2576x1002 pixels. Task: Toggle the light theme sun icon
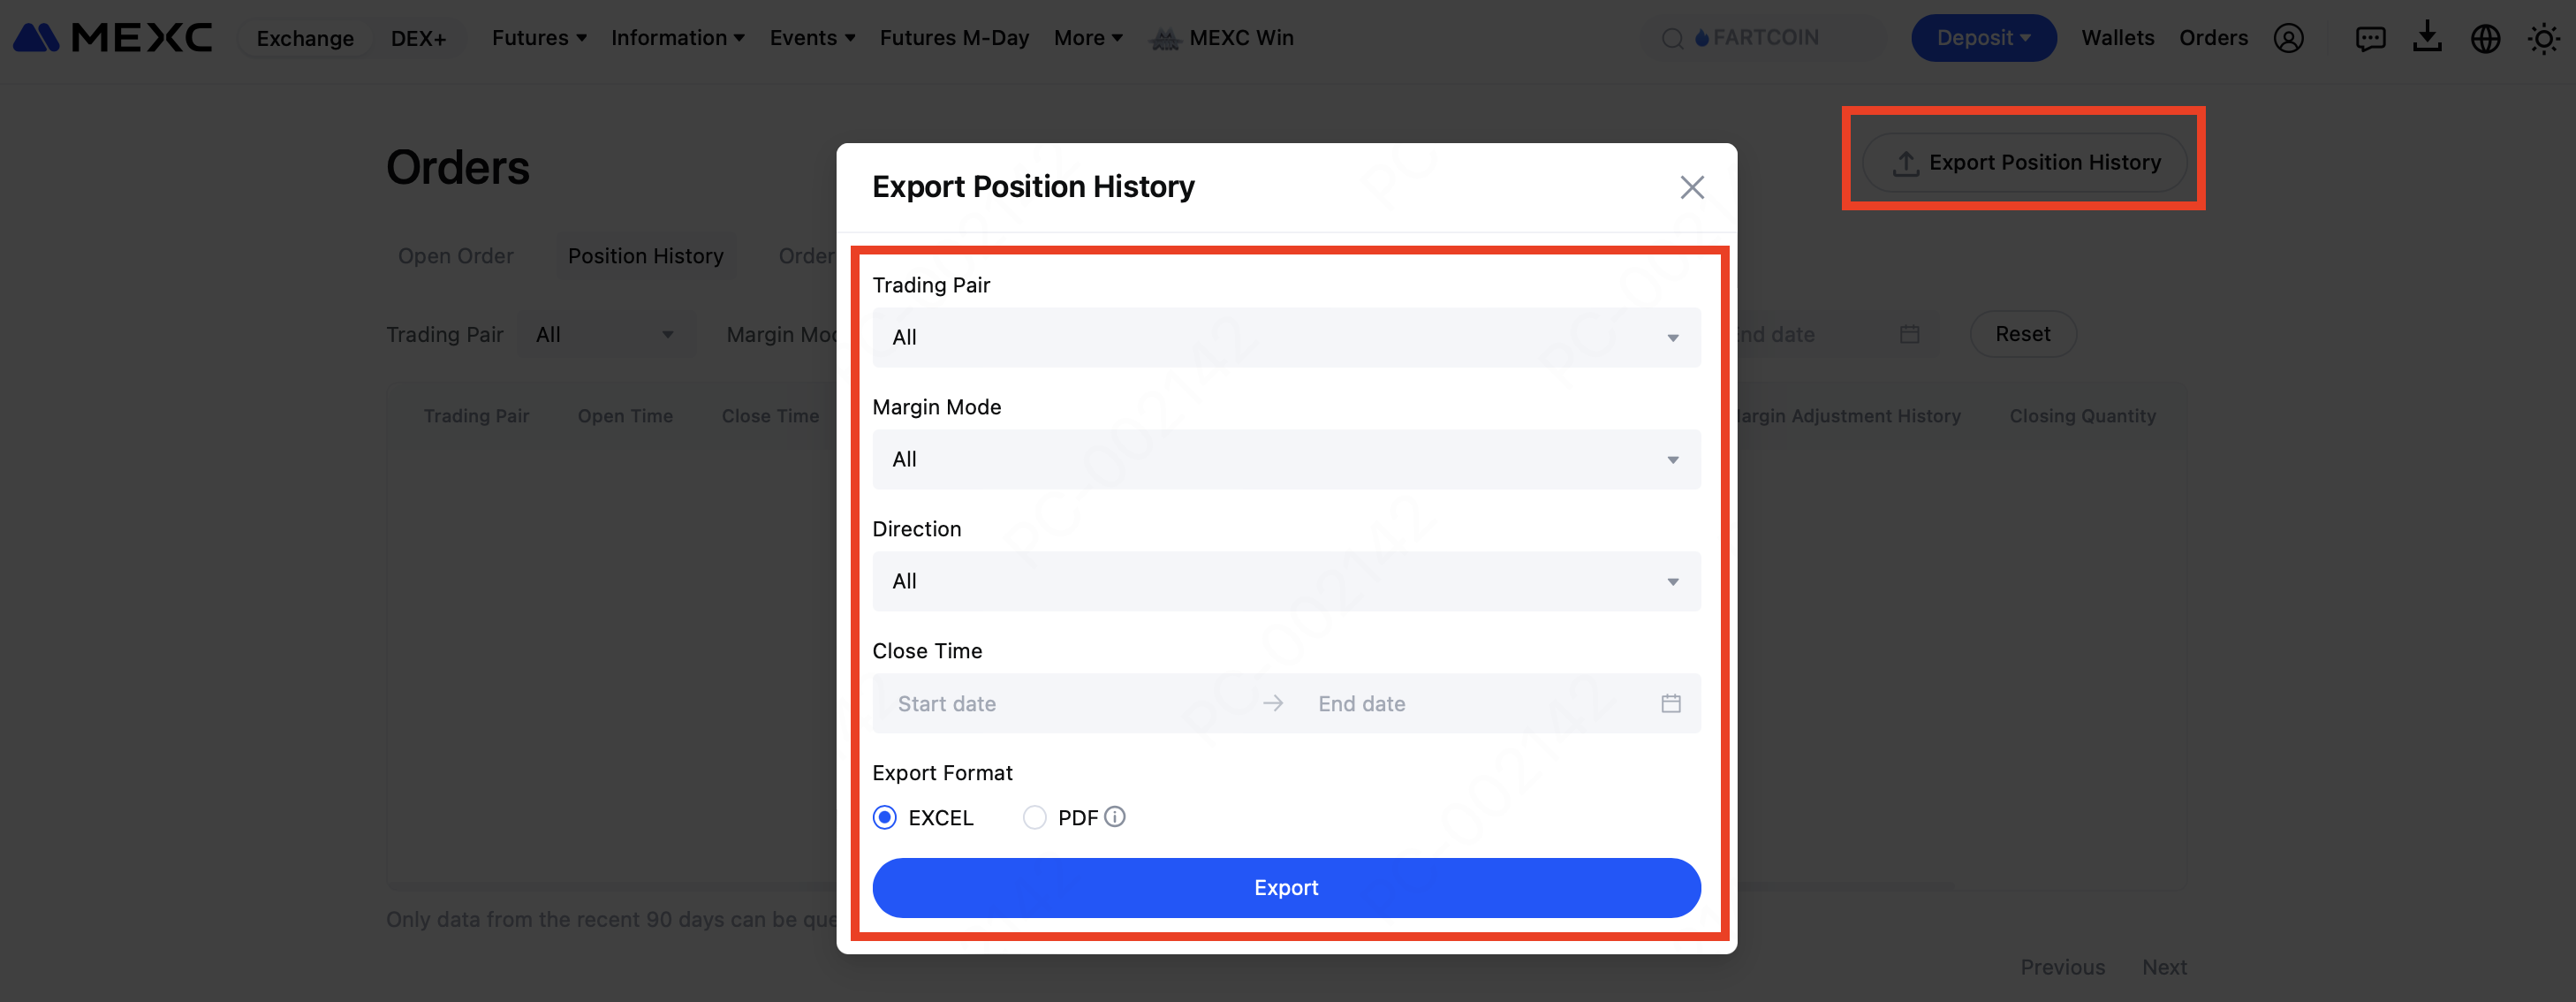tap(2543, 38)
